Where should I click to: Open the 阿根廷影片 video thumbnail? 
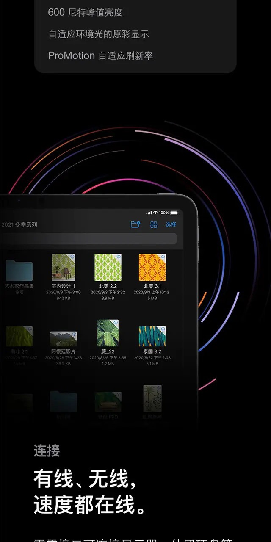(x=63, y=339)
